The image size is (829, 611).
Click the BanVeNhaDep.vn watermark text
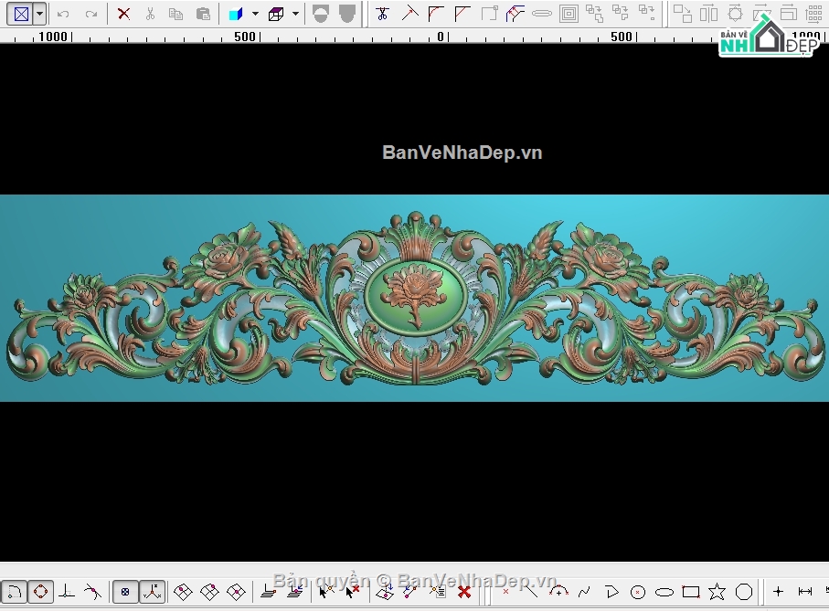coord(462,153)
